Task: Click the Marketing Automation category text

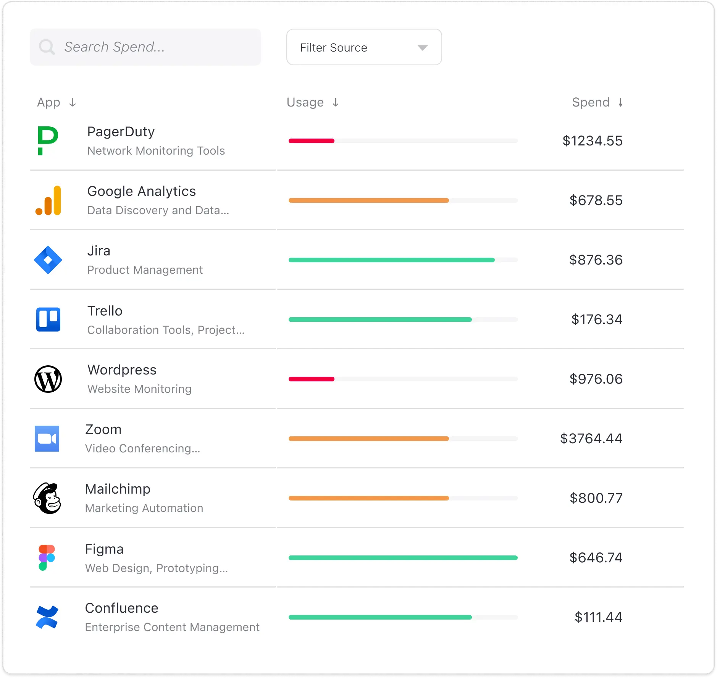Action: point(144,508)
